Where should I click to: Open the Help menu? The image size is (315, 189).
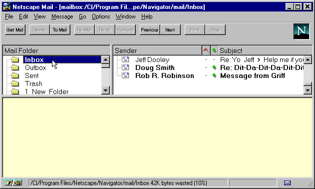[x=147, y=16]
